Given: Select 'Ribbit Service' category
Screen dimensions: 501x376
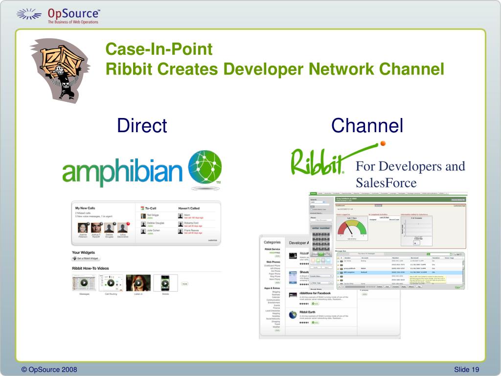Looking at the screenshot, I should point(272,249).
